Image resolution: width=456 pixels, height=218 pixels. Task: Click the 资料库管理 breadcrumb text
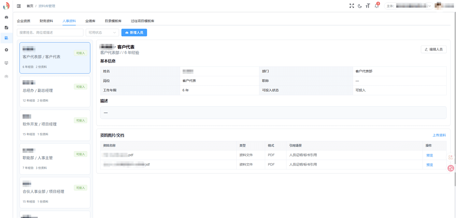coord(47,6)
